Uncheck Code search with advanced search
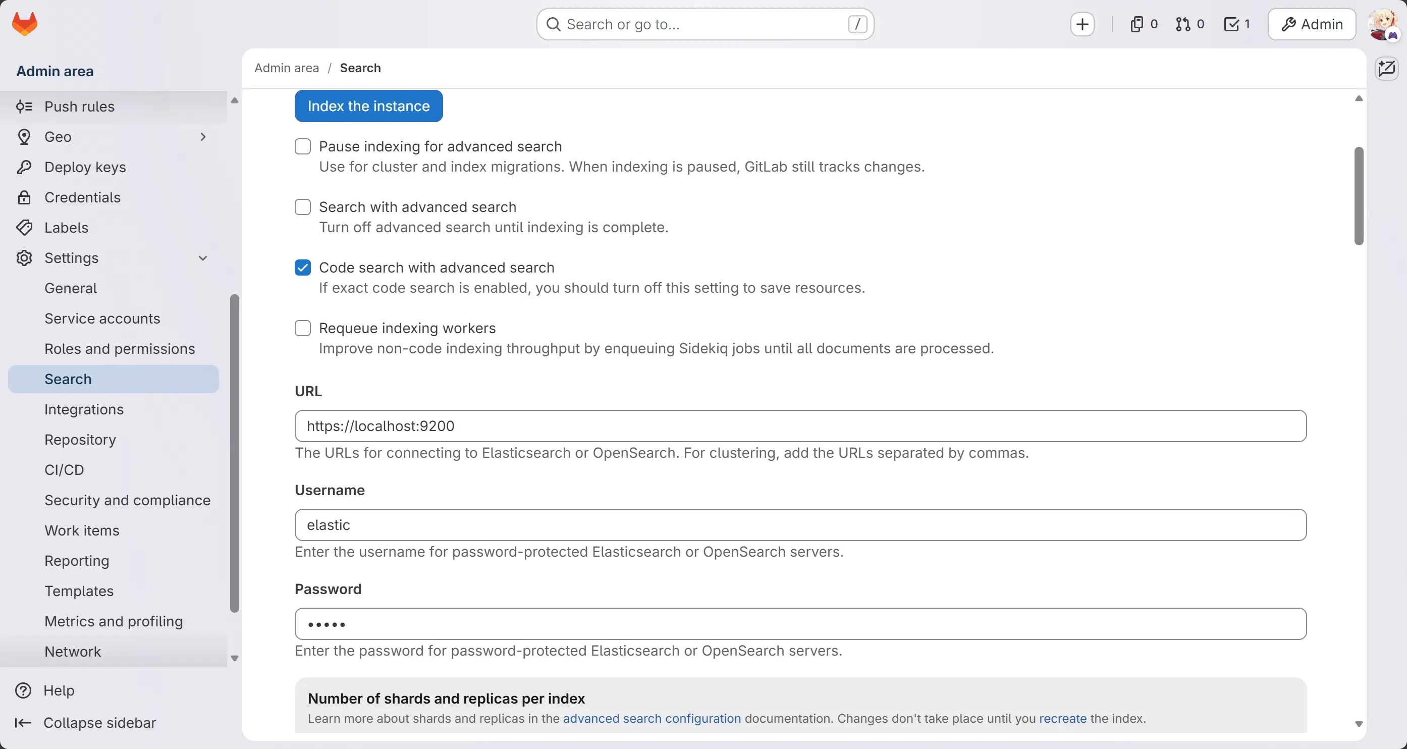The height and width of the screenshot is (749, 1407). tap(303, 268)
